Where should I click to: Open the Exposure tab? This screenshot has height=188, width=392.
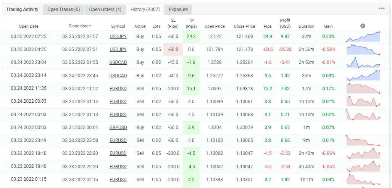(x=178, y=10)
